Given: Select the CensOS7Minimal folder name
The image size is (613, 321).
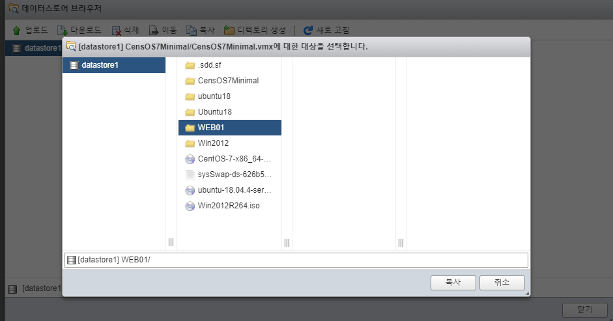Looking at the screenshot, I should 228,81.
